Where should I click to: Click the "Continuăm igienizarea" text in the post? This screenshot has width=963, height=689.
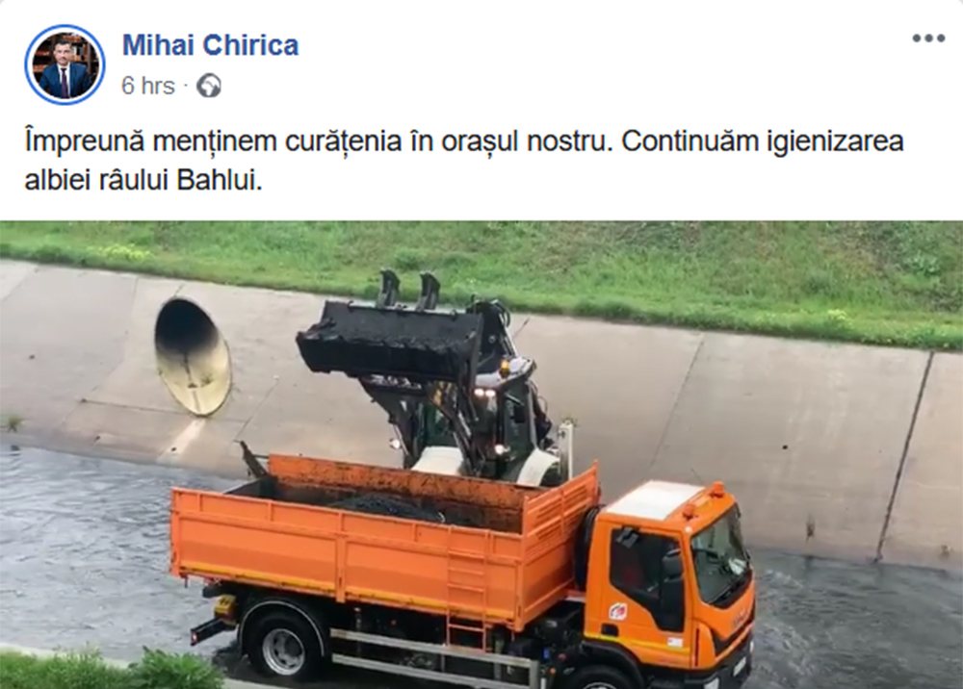762,141
